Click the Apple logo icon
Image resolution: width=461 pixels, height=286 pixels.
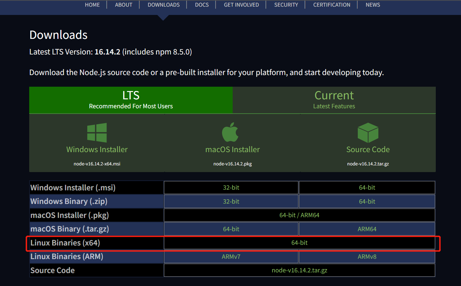pyautogui.click(x=230, y=132)
